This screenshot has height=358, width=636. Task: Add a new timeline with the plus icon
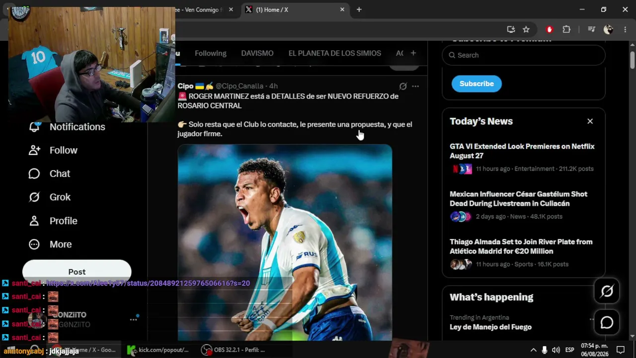pos(413,53)
